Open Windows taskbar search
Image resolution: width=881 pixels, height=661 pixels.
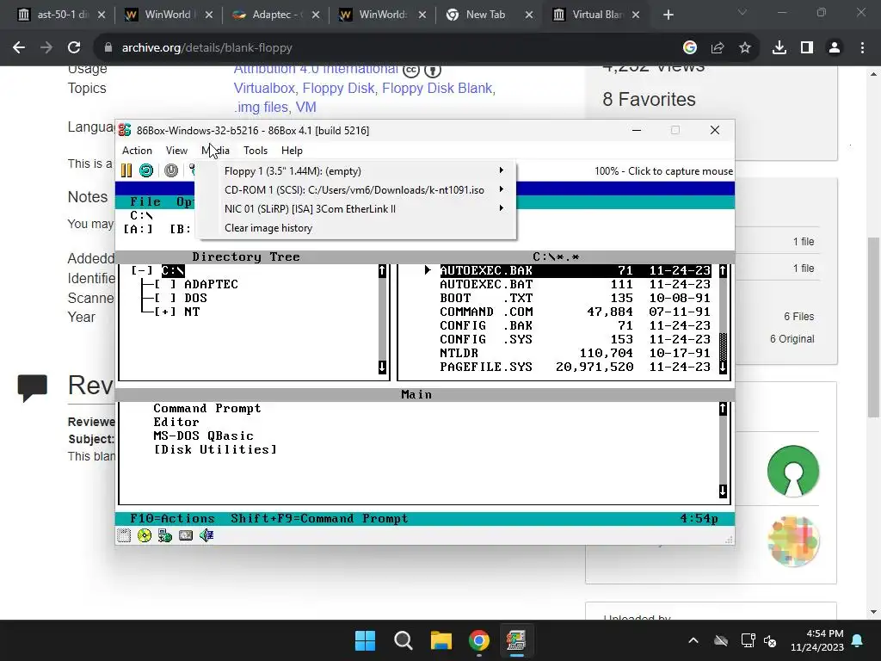[404, 640]
